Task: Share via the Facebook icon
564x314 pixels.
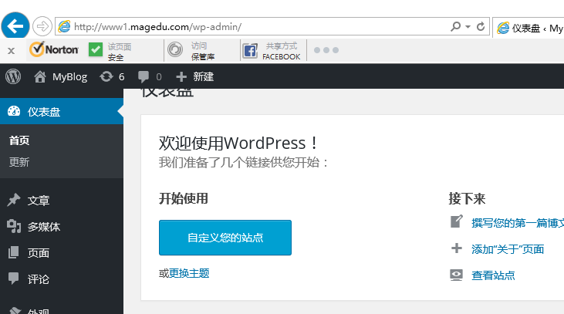Action: tap(250, 51)
